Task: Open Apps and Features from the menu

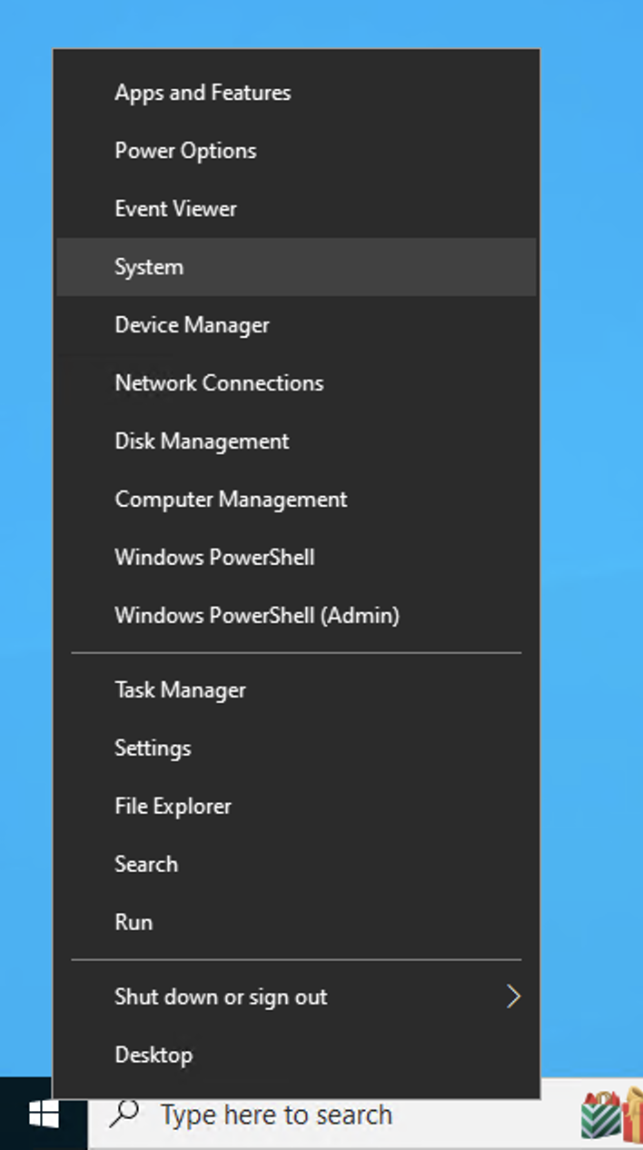Action: click(x=296, y=93)
